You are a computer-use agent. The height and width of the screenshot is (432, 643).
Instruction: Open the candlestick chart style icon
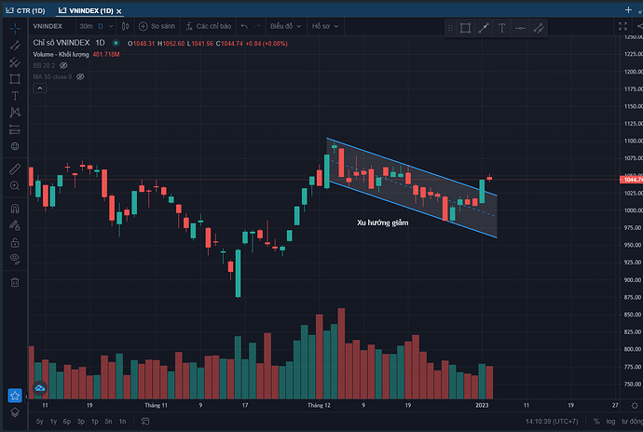pos(127,27)
